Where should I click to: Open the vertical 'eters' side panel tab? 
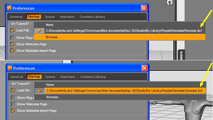tap(181, 55)
